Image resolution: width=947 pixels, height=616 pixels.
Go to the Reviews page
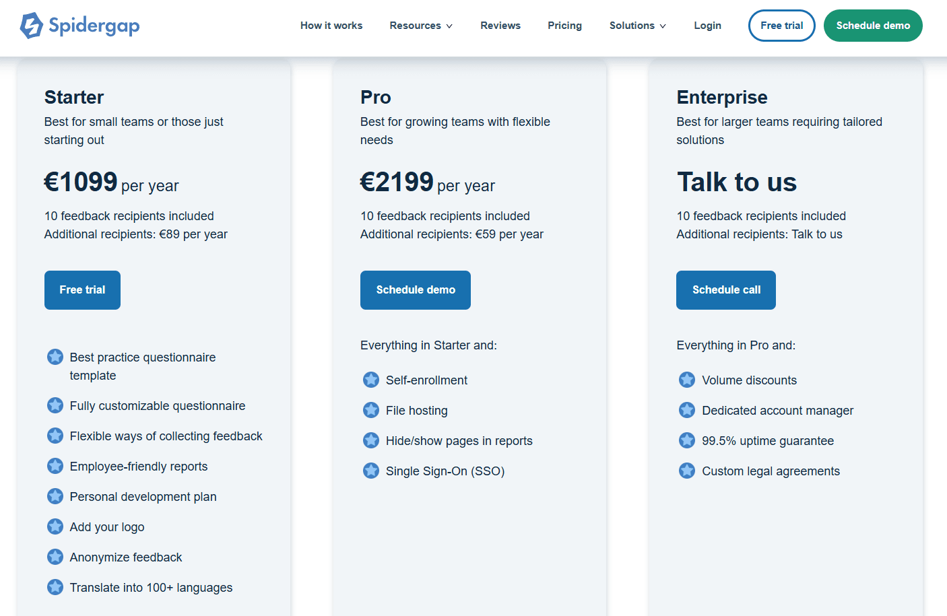click(500, 26)
